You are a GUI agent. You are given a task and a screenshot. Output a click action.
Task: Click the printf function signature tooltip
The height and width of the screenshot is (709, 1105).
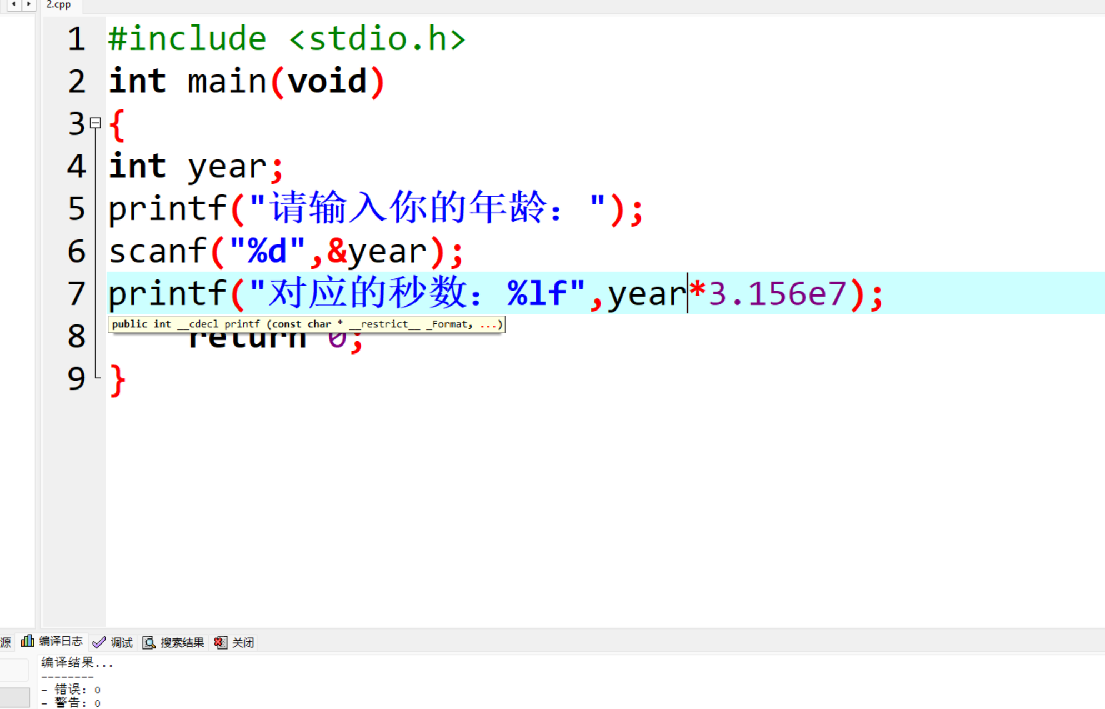click(x=306, y=324)
